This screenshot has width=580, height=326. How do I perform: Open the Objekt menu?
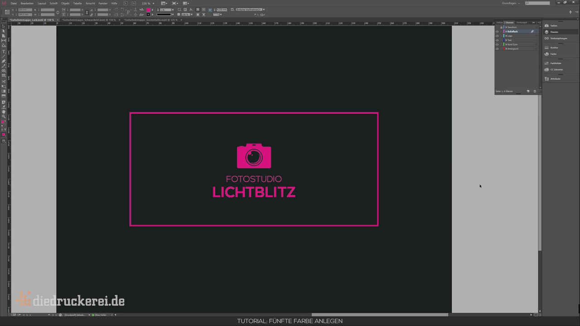(65, 3)
